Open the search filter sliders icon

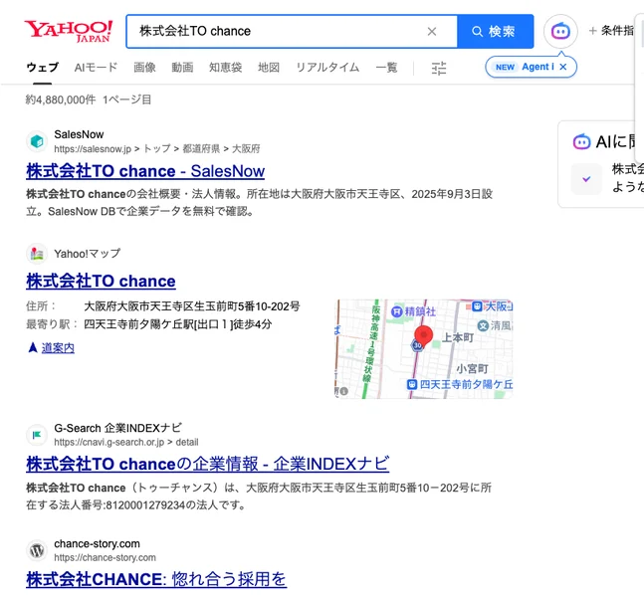(x=439, y=68)
